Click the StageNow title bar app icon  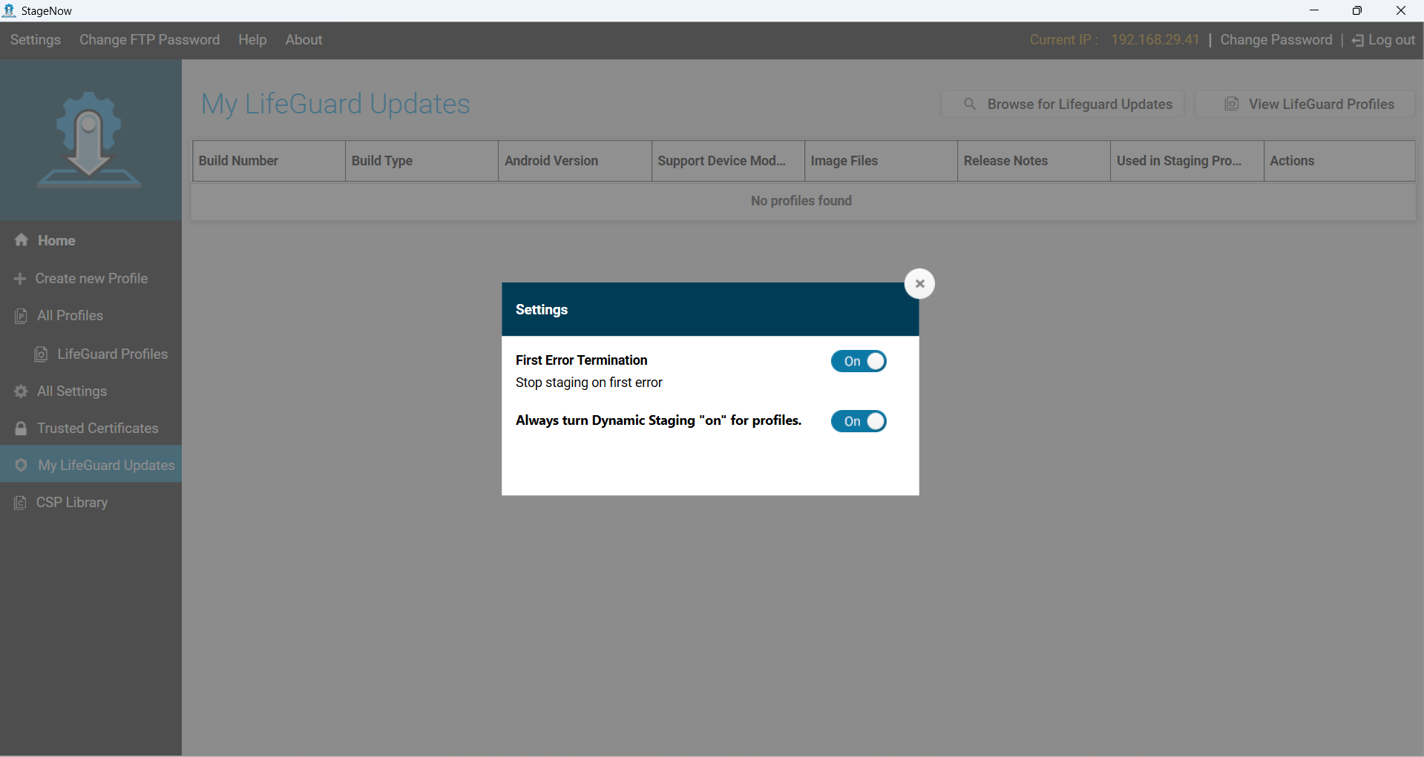(x=10, y=10)
